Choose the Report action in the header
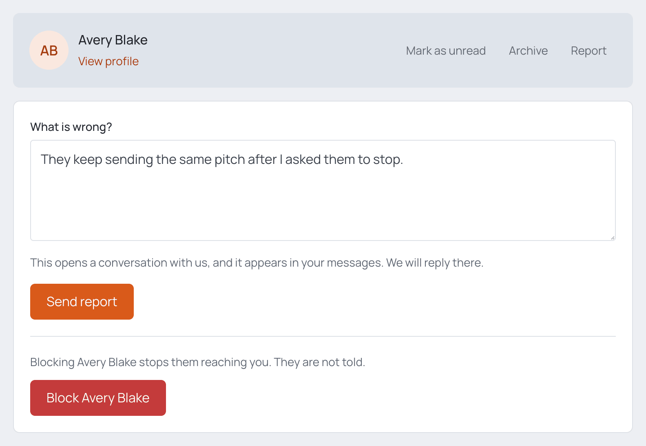This screenshot has width=646, height=446. coord(588,51)
